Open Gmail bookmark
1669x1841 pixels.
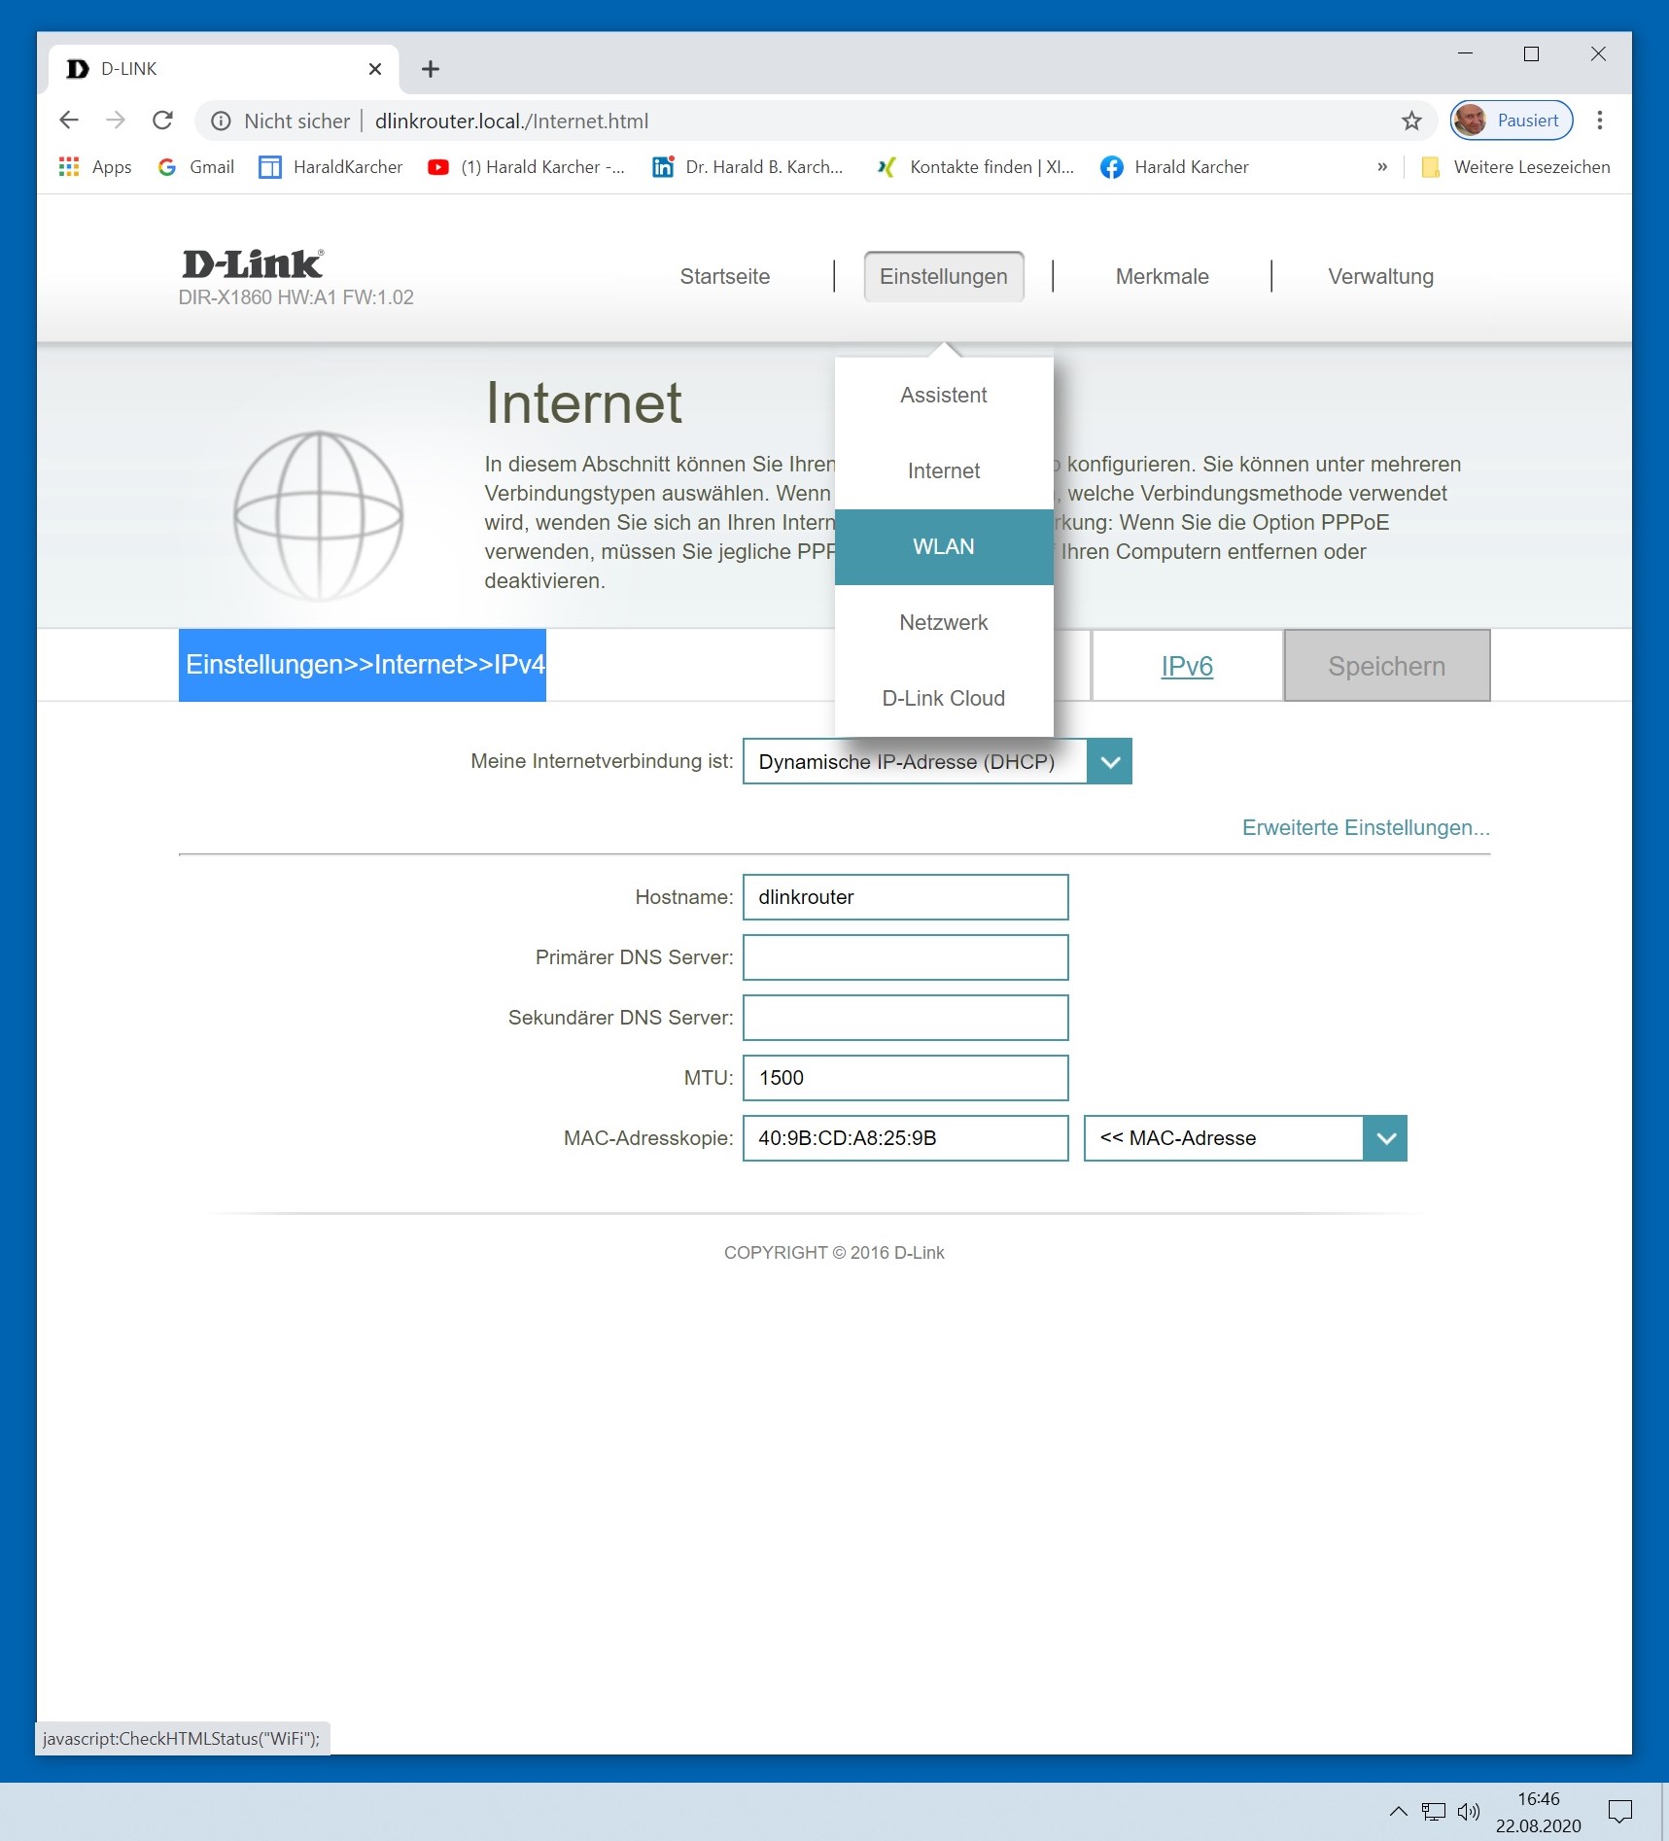coord(196,167)
